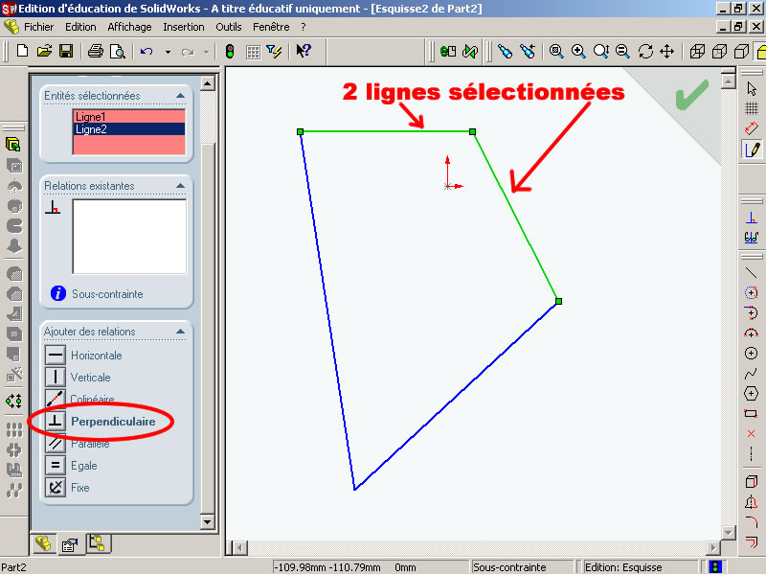766x575 pixels.
Task: Add the Horizontale relation
Action: coord(83,355)
